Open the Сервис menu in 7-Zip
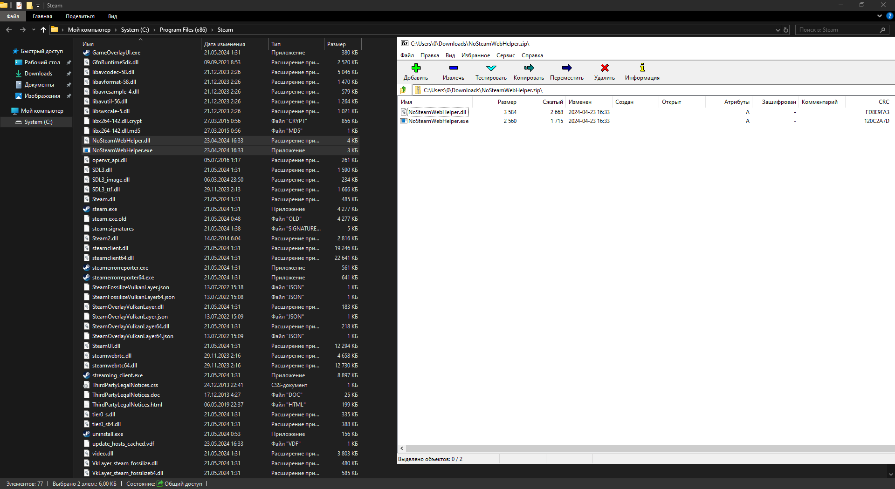This screenshot has height=489, width=895. point(506,55)
